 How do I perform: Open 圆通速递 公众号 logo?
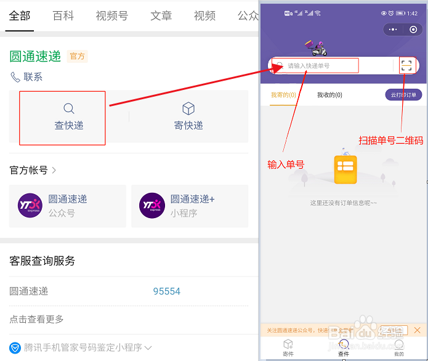click(x=30, y=206)
